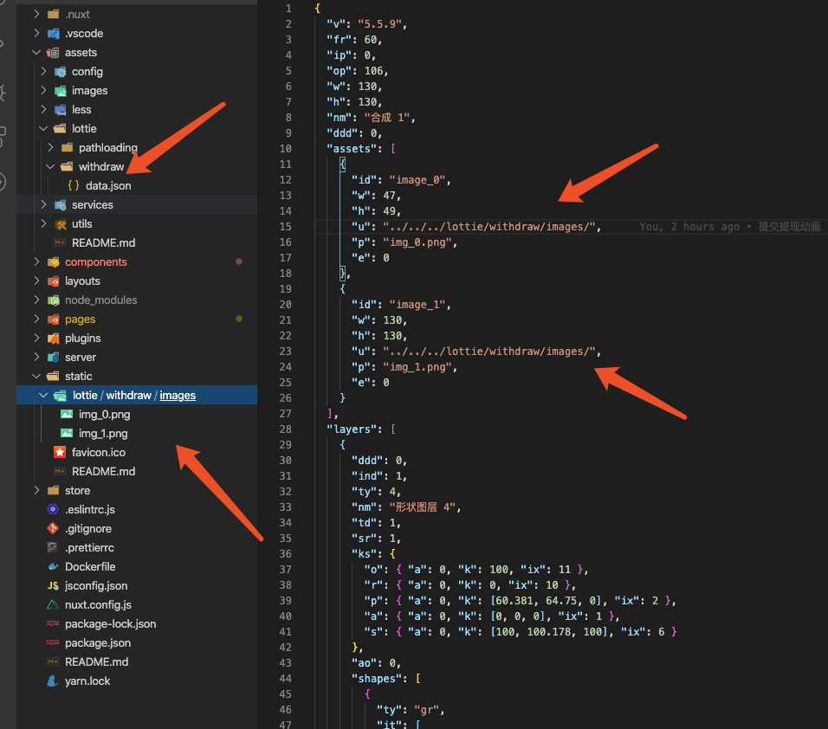
Task: Select the lottie / withdraw / images folder row
Action: (x=137, y=395)
